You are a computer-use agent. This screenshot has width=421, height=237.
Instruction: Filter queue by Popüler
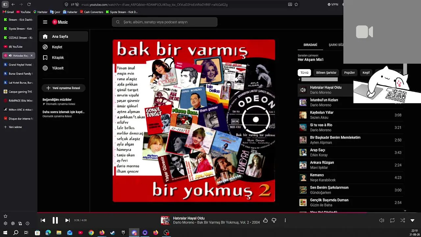click(349, 72)
